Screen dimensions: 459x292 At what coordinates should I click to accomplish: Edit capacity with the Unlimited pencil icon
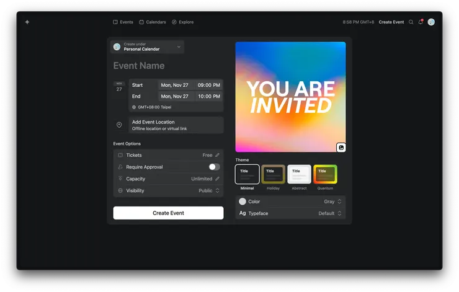coord(217,179)
